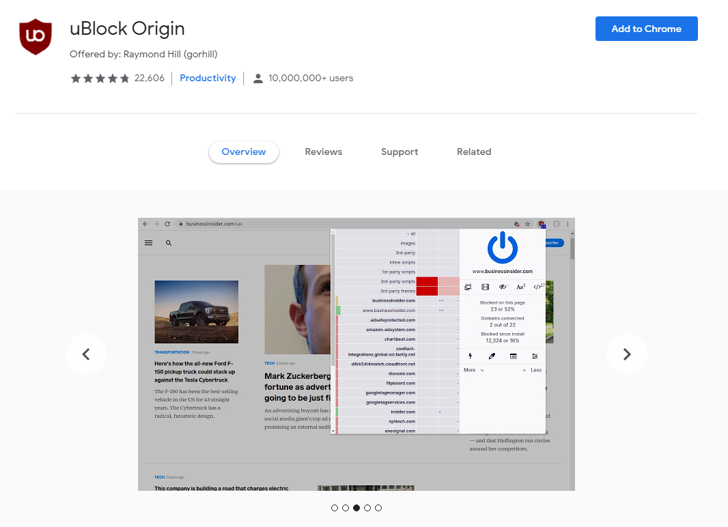Click the red 3rd-party scripts blocking cell

pos(429,282)
